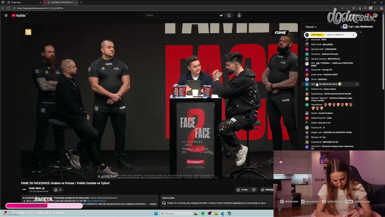This screenshot has height=217, width=385.
Task: Click the video player to pause
Action: (159, 101)
